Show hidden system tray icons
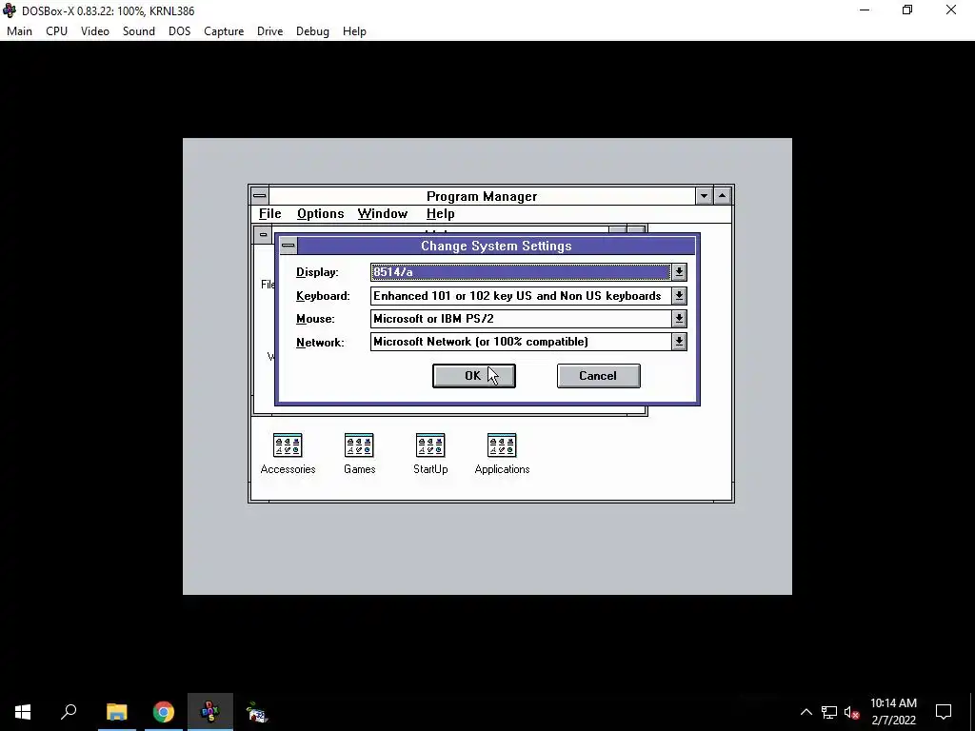975x731 pixels. [x=806, y=712]
